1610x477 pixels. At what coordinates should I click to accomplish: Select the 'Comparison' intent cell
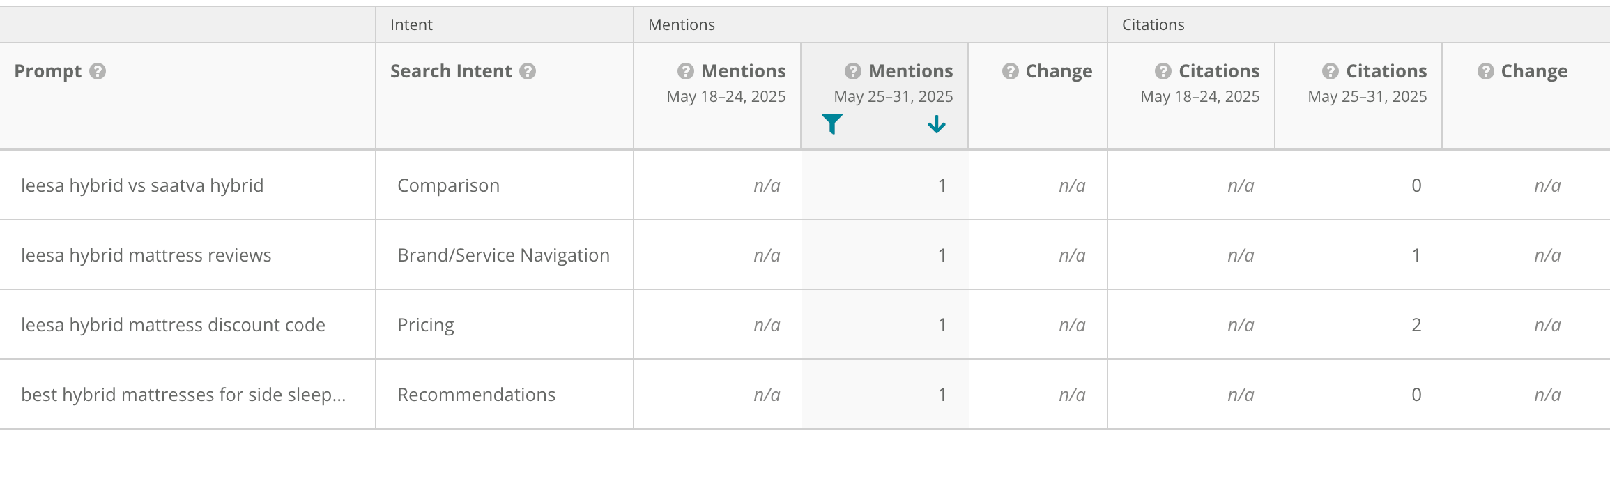pyautogui.click(x=448, y=185)
